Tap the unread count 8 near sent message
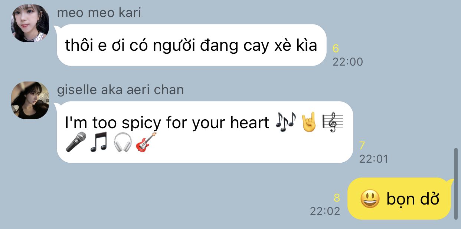Image resolution: width=461 pixels, height=229 pixels. pos(337,198)
